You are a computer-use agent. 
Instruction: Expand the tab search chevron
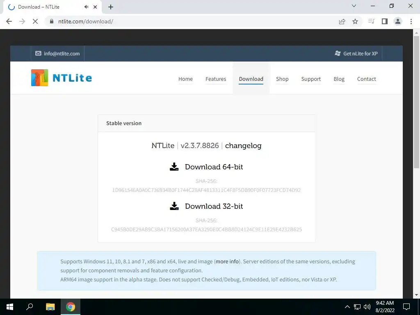[354, 6]
